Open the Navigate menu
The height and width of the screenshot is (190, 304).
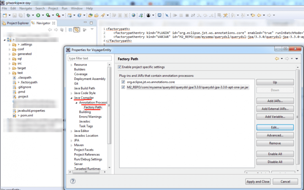point(26,9)
